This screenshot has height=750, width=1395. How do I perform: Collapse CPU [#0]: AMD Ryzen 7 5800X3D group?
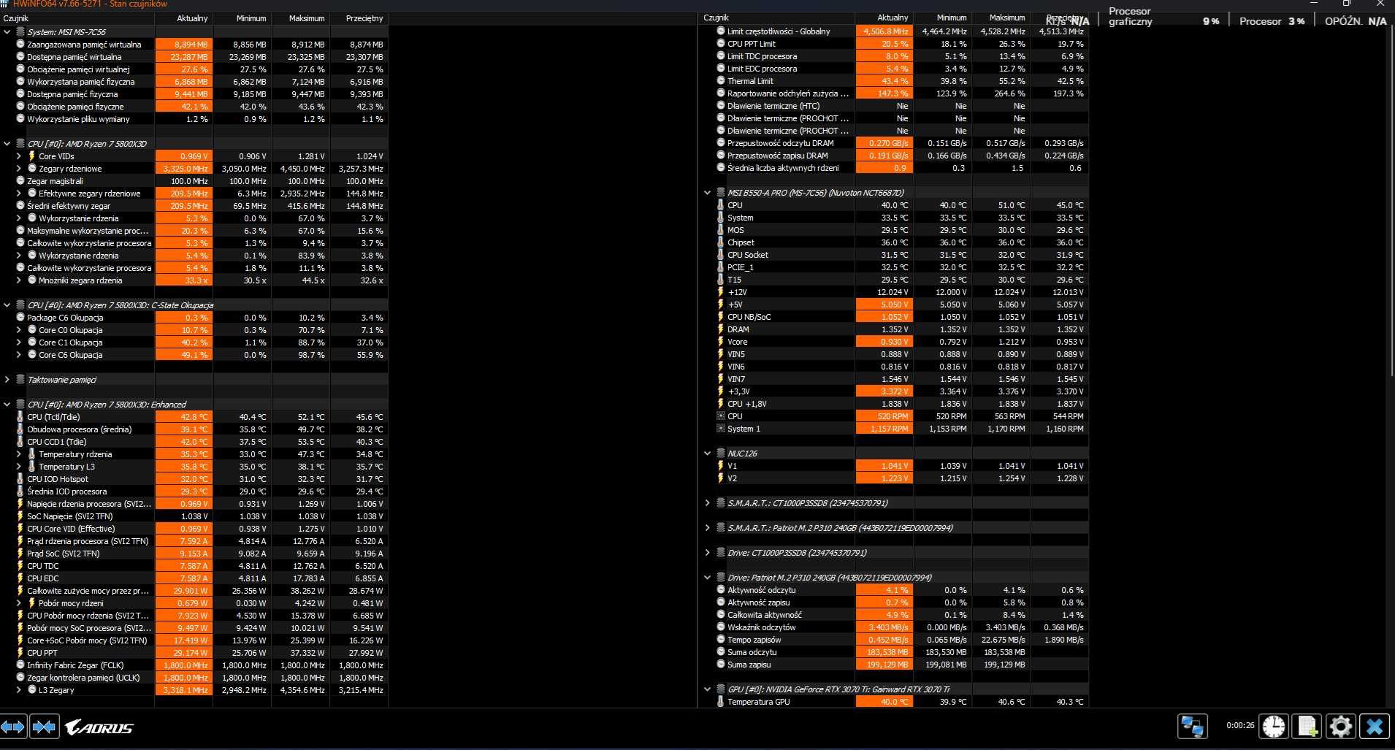[7, 144]
